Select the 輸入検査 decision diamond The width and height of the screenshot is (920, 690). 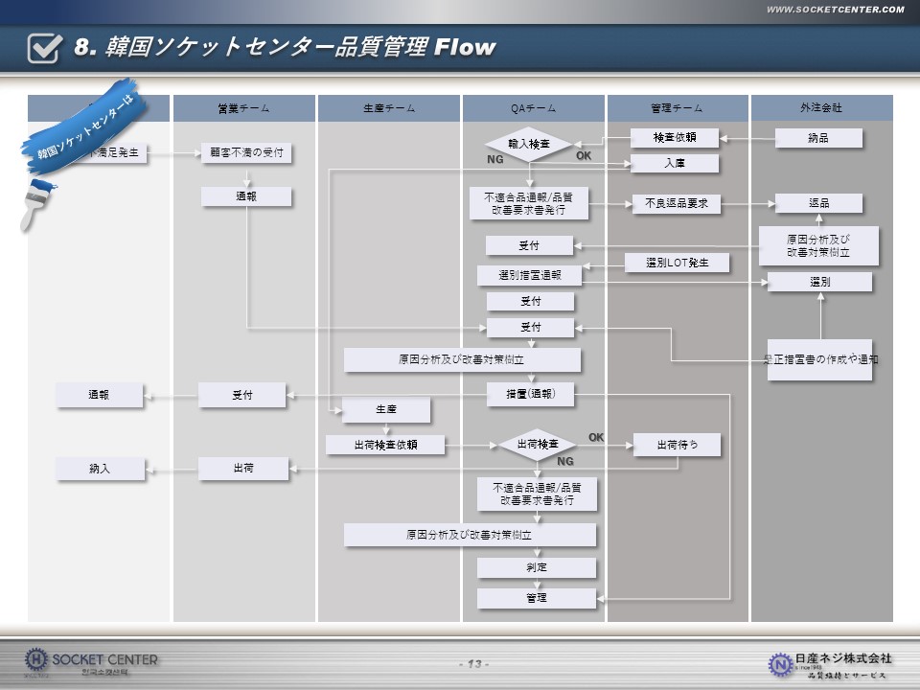click(x=528, y=145)
